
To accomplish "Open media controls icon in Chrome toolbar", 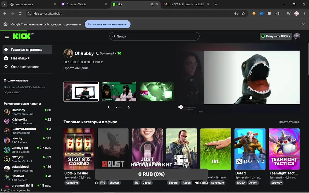I will [x=289, y=13].
